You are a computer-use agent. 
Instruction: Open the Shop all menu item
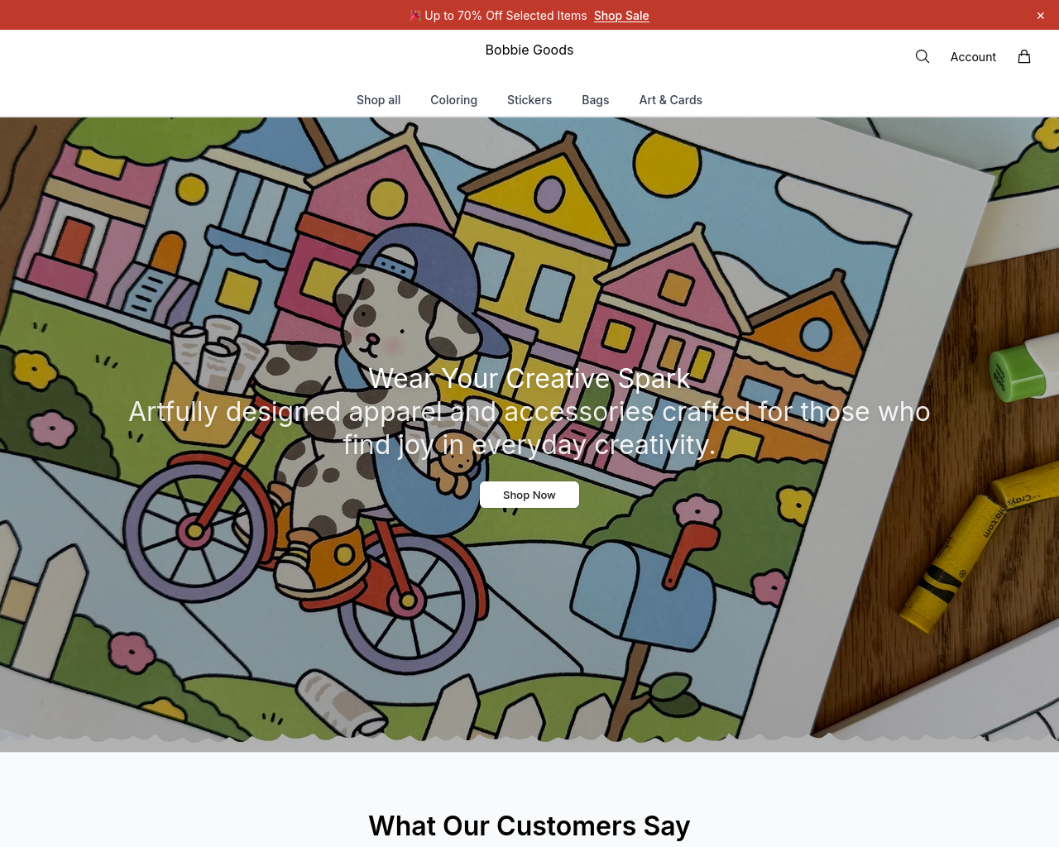coord(378,100)
